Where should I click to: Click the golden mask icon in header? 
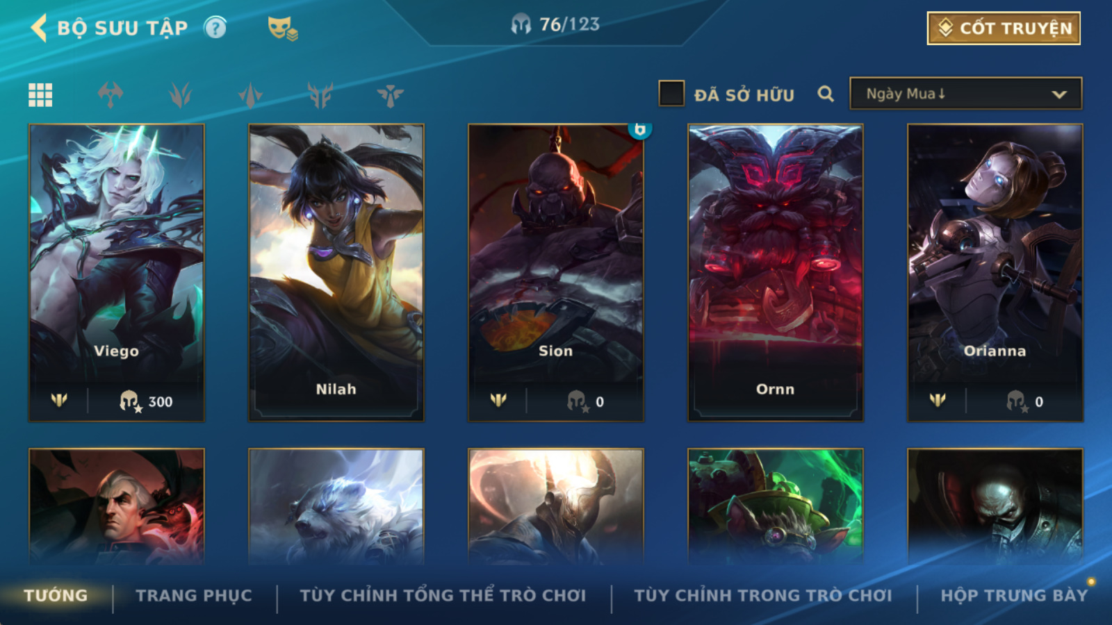click(x=282, y=28)
